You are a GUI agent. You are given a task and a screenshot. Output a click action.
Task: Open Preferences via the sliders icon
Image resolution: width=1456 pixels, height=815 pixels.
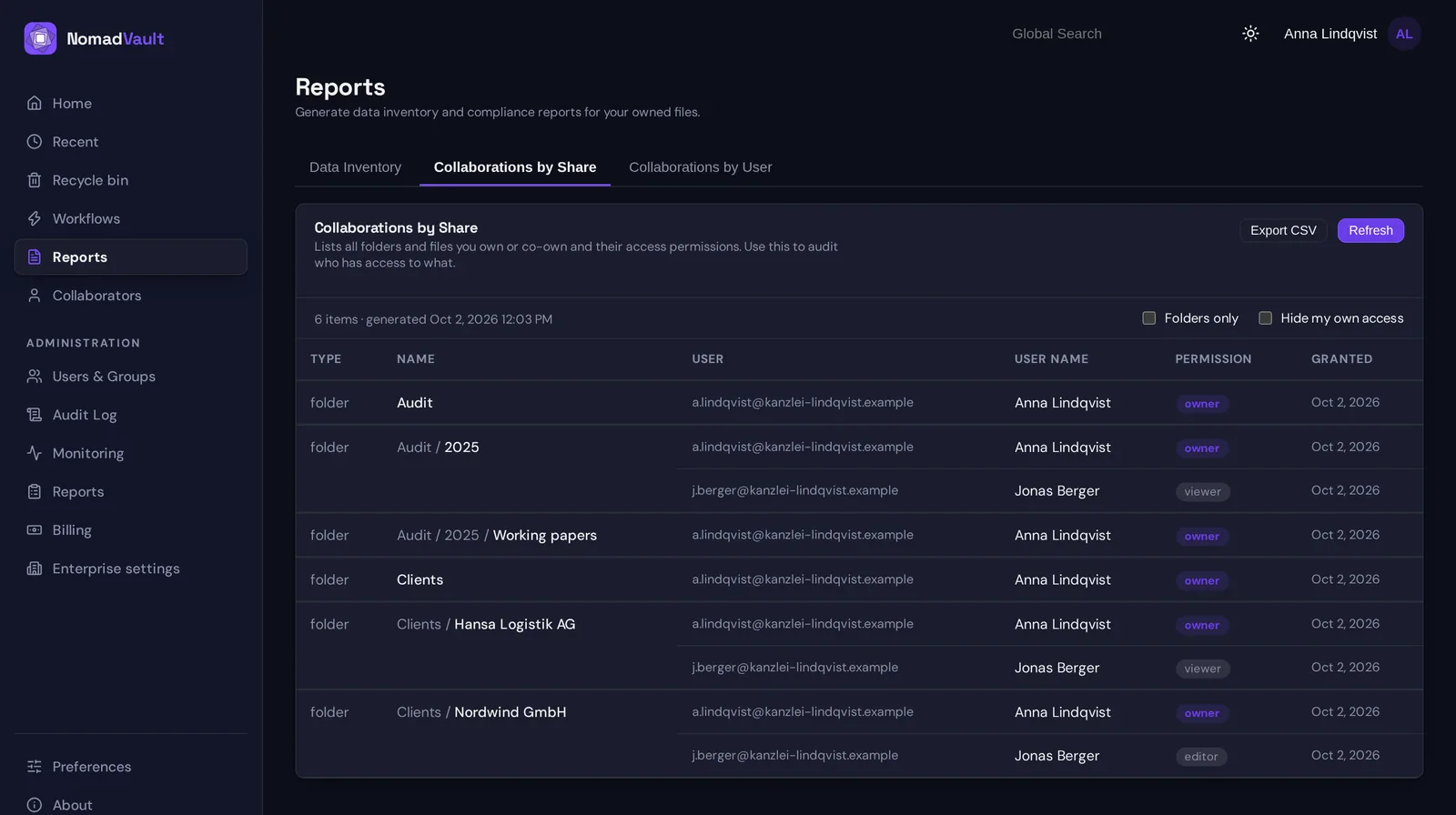coord(35,767)
